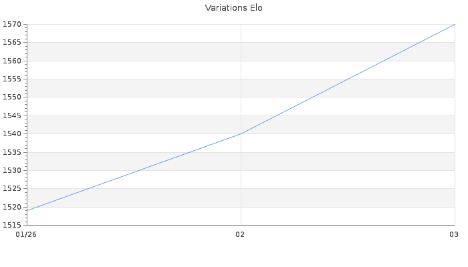Select the 1520 y-axis label
Viewport: 468px width, 267px height.
point(13,207)
